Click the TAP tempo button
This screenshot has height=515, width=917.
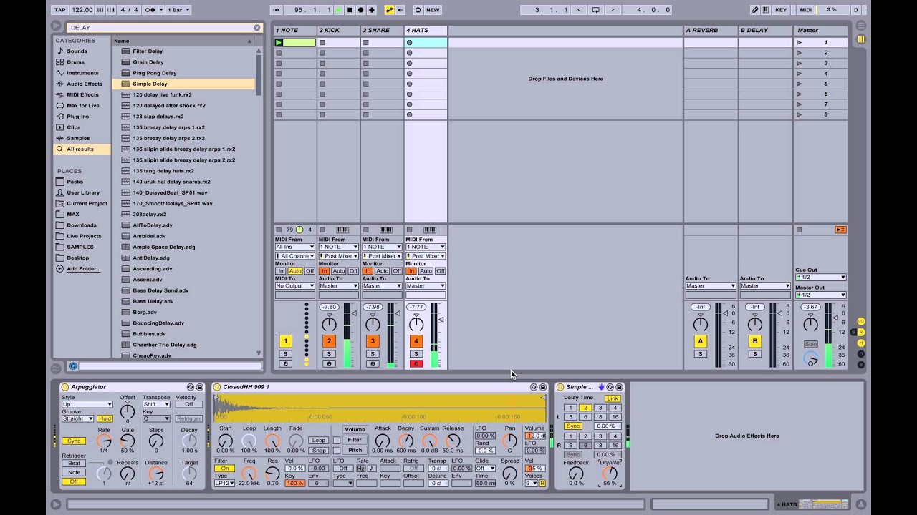point(59,10)
